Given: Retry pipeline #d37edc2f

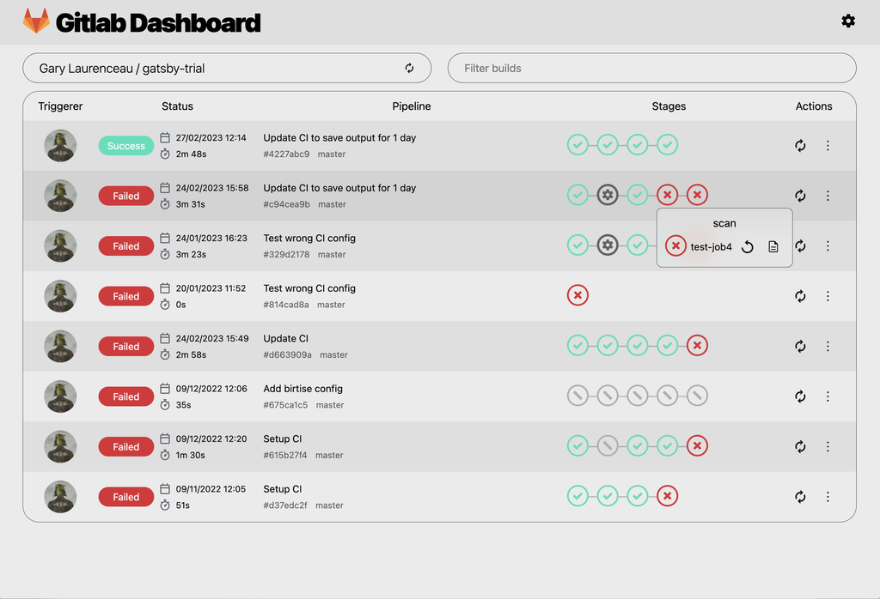Looking at the screenshot, I should tap(800, 497).
